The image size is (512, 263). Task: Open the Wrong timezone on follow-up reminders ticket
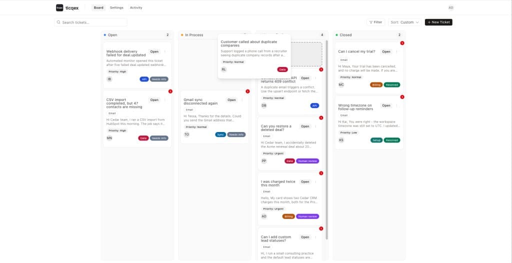coord(355,107)
